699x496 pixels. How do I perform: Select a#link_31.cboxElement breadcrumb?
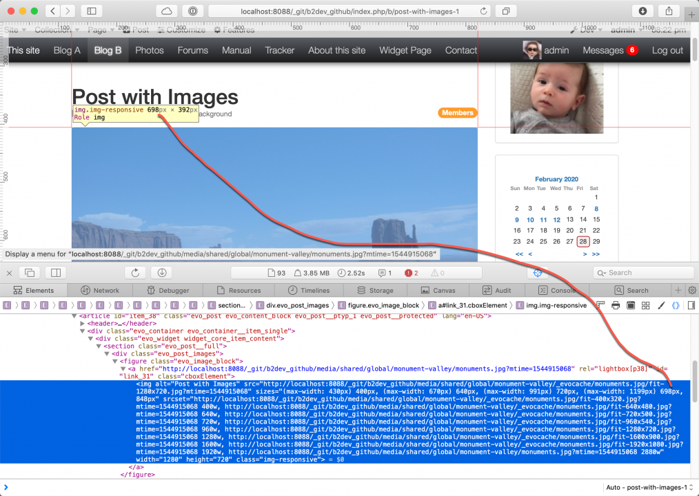[x=467, y=305]
